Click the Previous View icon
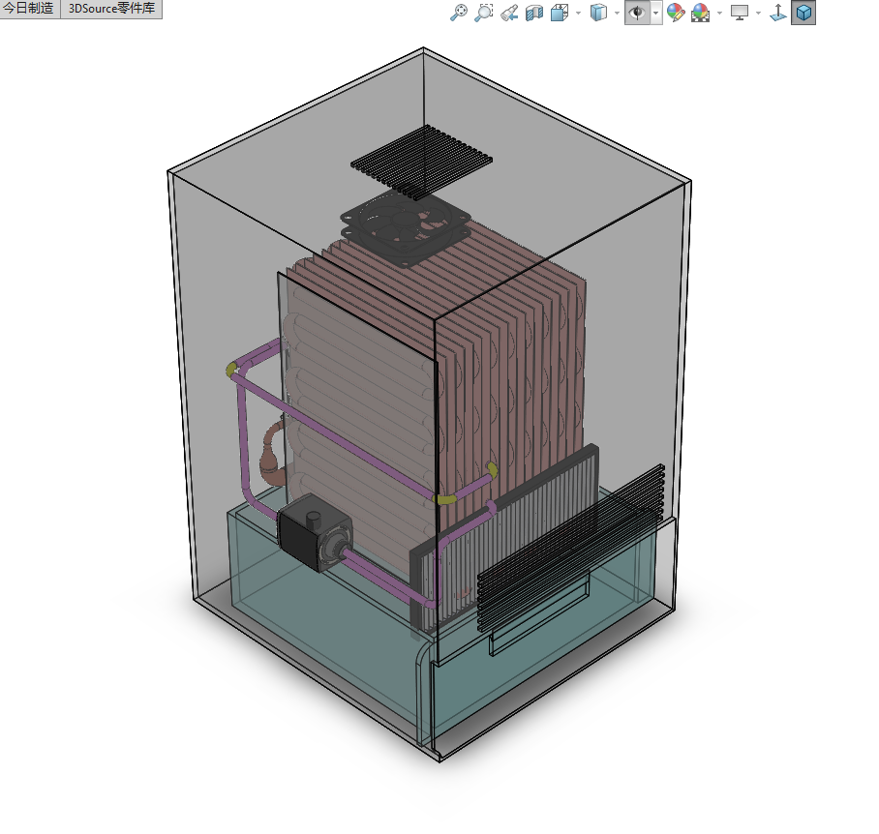The height and width of the screenshot is (834, 879). 509,13
